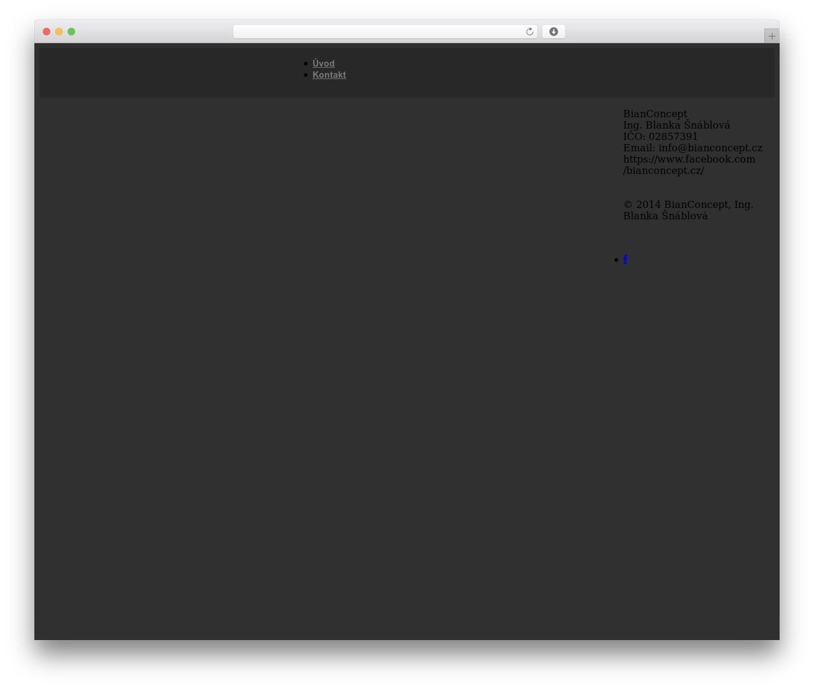814x689 pixels.
Task: Open a new tab with the plus button
Action: pyautogui.click(x=771, y=36)
